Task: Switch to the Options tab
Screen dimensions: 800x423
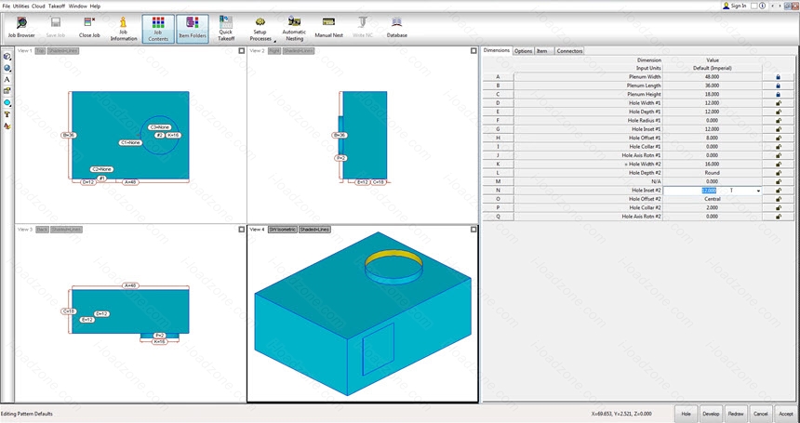Action: point(523,51)
